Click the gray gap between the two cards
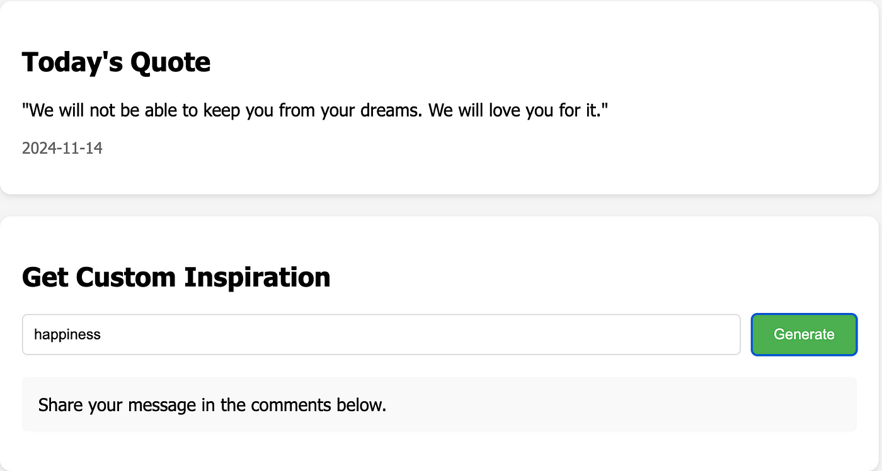 pyautogui.click(x=441, y=205)
